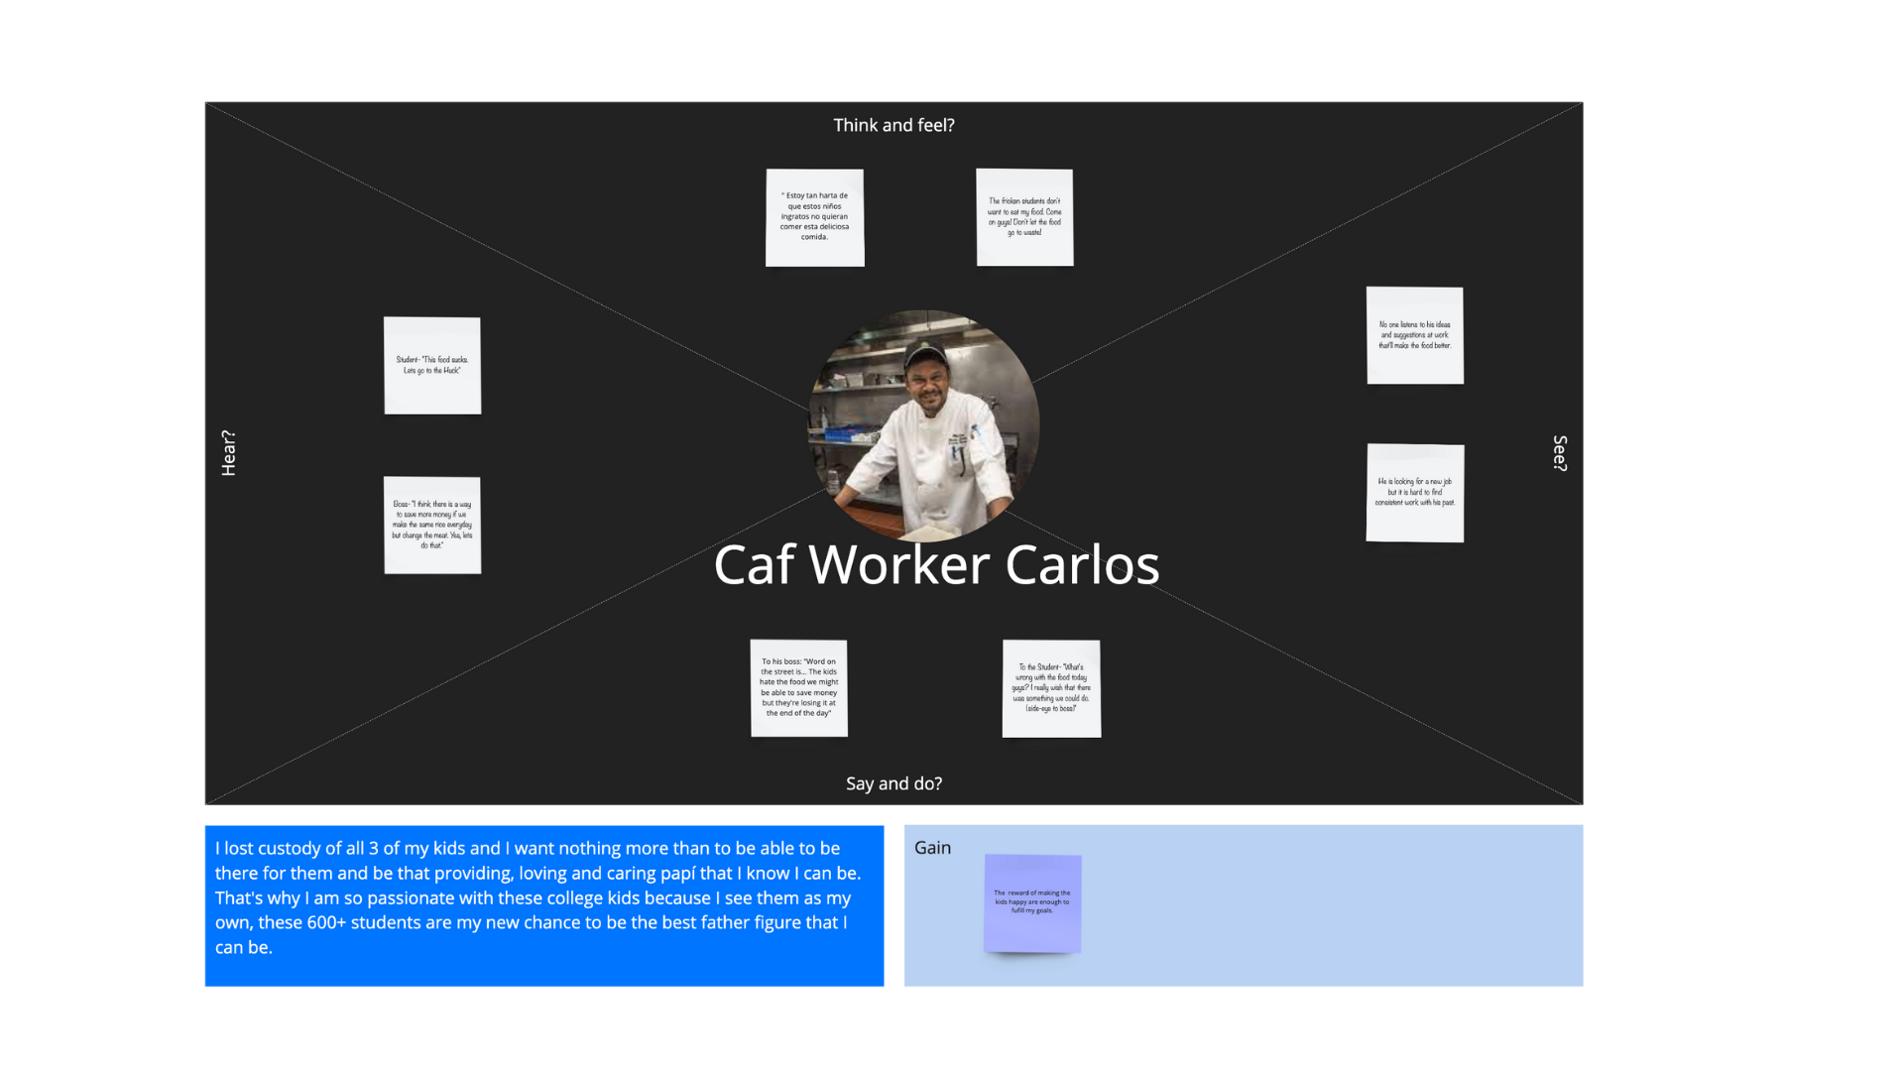Select the "Say and do?" label
Viewport: 1904px width, 1071px height.
click(893, 783)
